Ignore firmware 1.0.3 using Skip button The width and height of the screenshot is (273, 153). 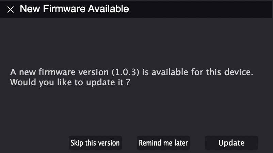(x=95, y=143)
